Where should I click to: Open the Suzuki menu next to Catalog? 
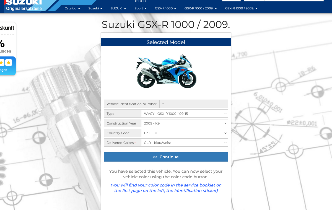click(95, 8)
